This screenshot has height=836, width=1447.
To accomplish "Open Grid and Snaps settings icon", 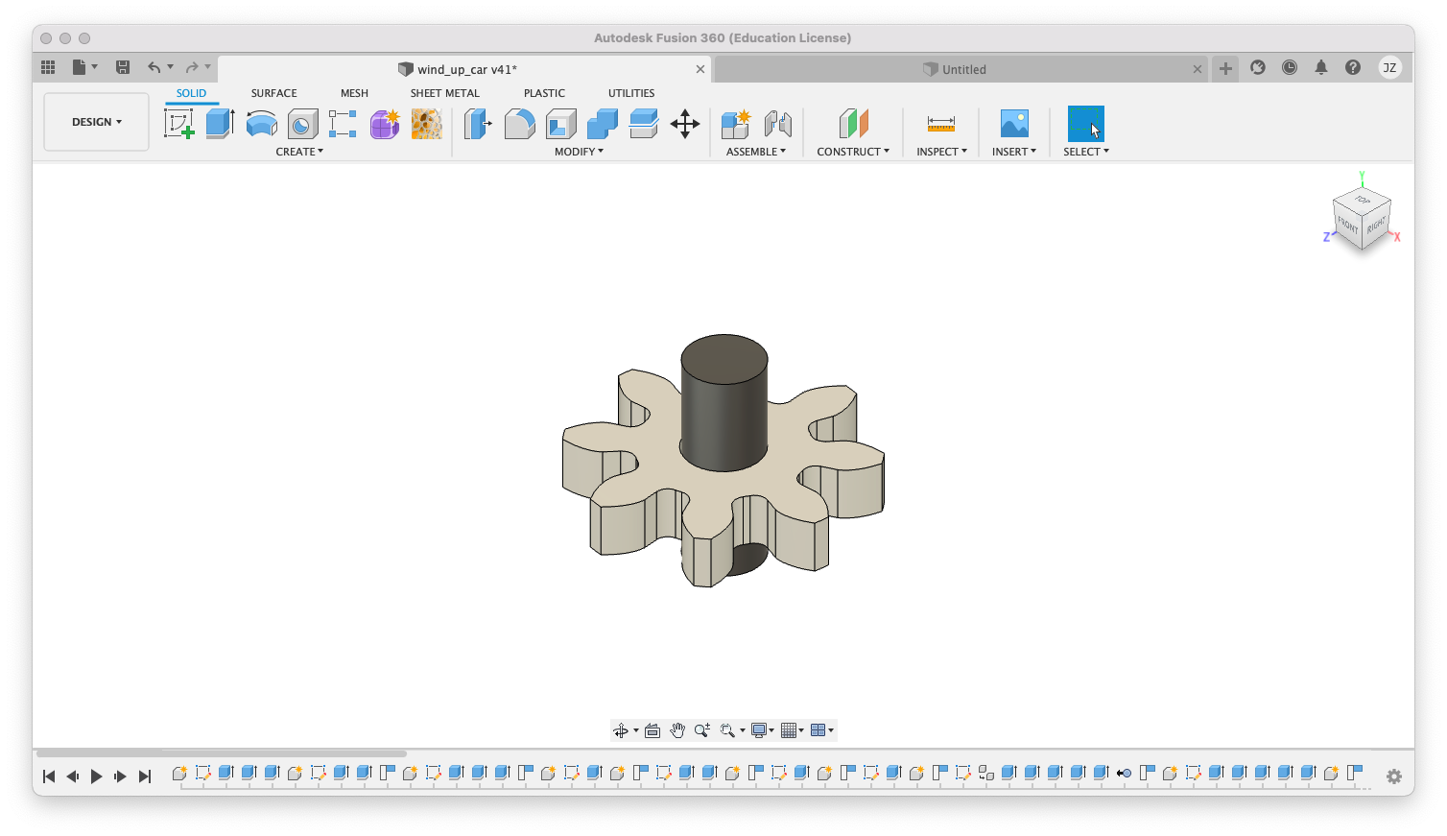I will coord(789,730).
